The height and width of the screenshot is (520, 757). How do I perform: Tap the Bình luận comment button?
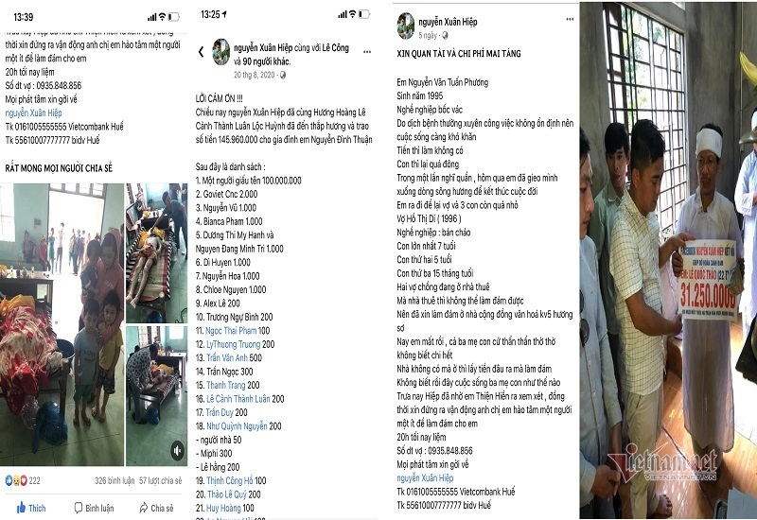pyautogui.click(x=94, y=508)
